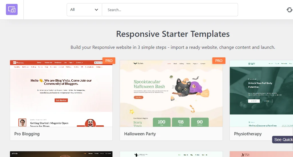This screenshot has height=157, width=293.
Task: Click the PRO badge on Halloween Party
Action: (x=219, y=61)
